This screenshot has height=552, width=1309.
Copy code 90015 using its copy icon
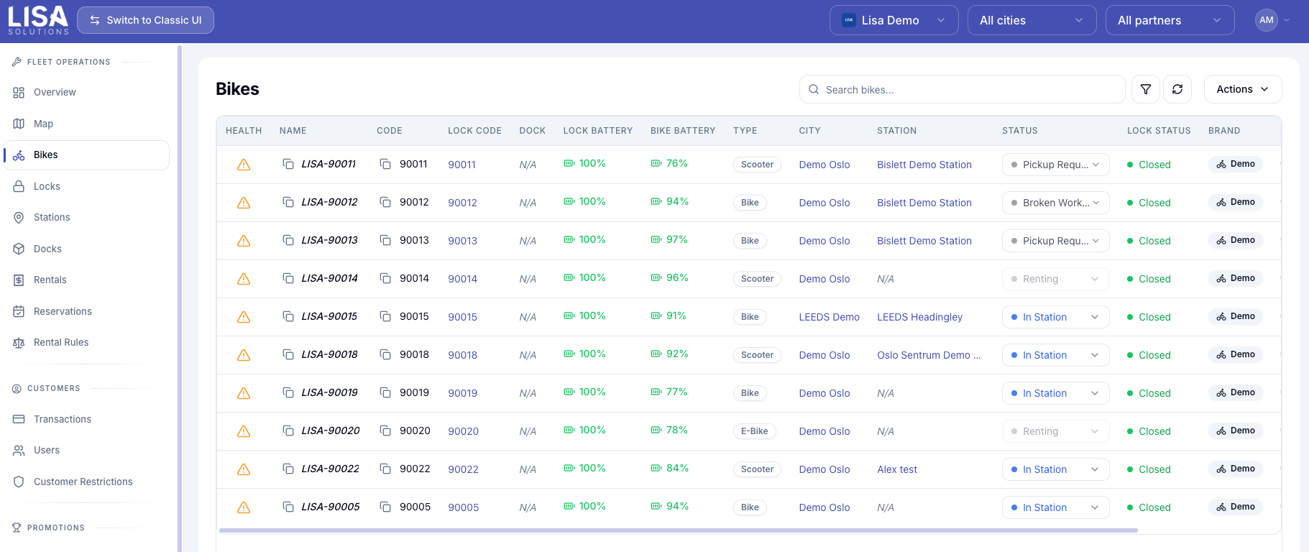tap(385, 316)
